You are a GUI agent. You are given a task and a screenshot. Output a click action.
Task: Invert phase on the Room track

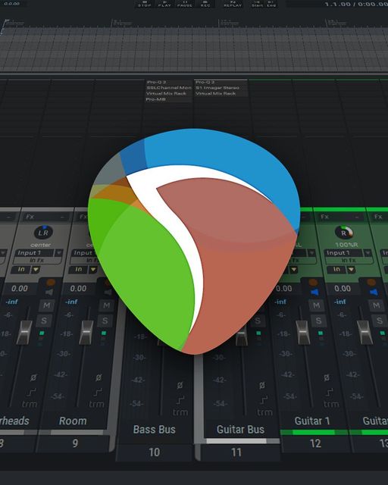click(99, 377)
